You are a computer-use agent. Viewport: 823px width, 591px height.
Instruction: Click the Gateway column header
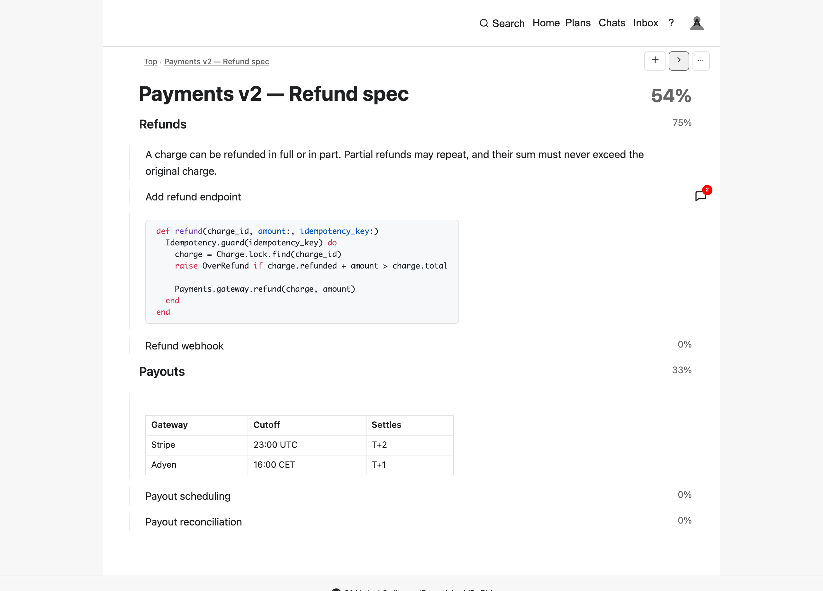click(x=196, y=425)
